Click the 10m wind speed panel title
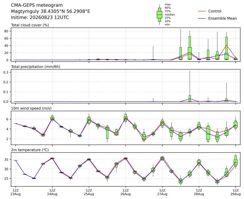This screenshot has height=199, width=244. click(x=31, y=108)
